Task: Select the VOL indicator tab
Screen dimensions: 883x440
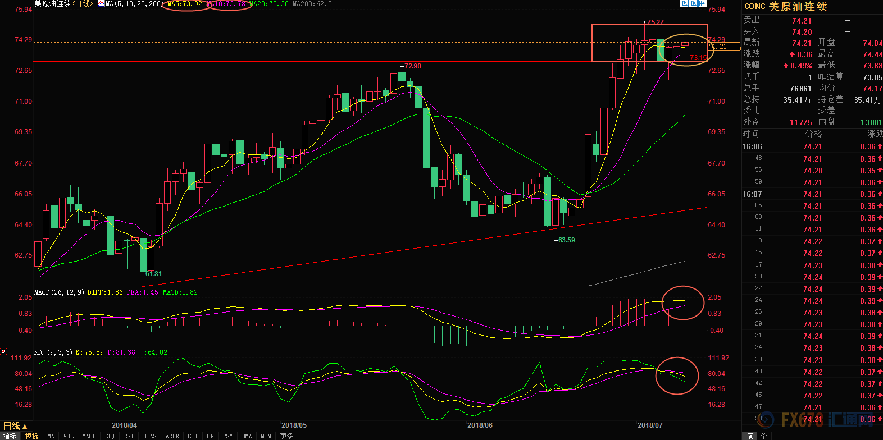Action: pos(69,436)
